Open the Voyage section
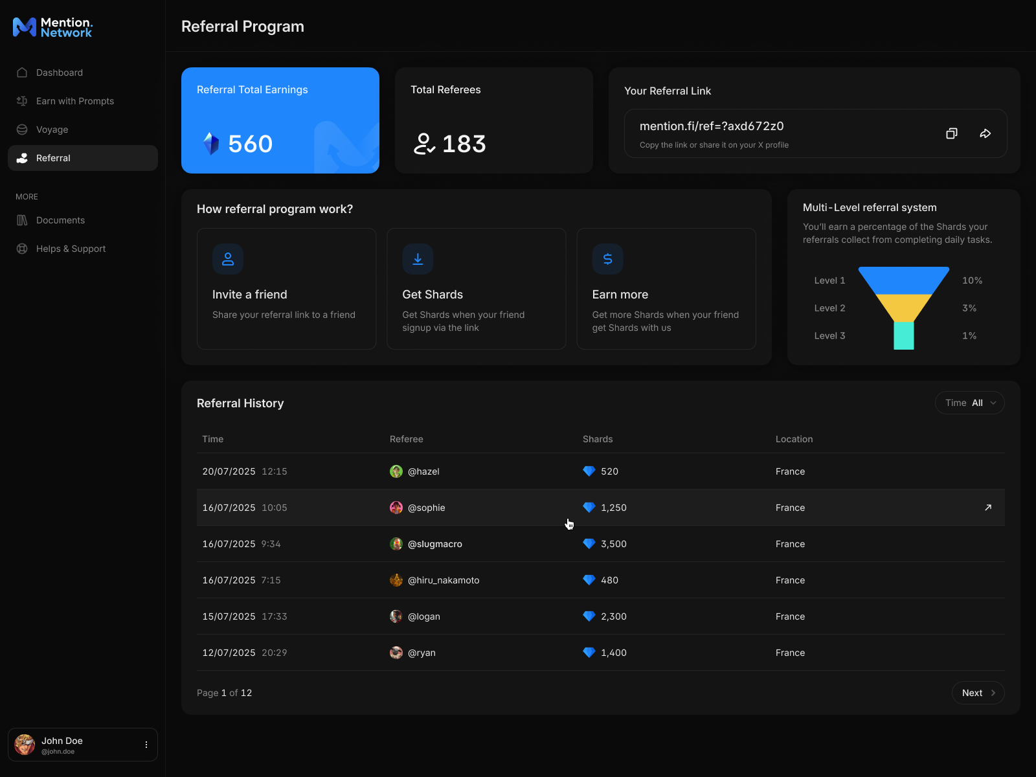 [83, 129]
